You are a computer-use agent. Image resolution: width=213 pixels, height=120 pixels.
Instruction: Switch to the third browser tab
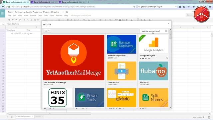(72, 2)
